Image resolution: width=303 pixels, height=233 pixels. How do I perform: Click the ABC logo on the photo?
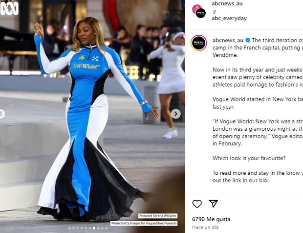tap(9, 8)
